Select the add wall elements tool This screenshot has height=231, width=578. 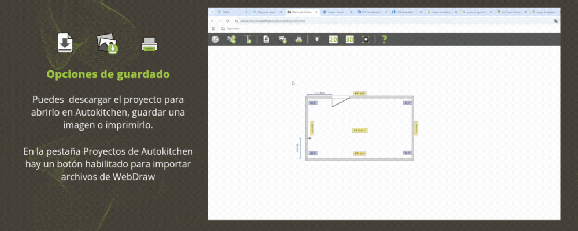[x=232, y=39]
